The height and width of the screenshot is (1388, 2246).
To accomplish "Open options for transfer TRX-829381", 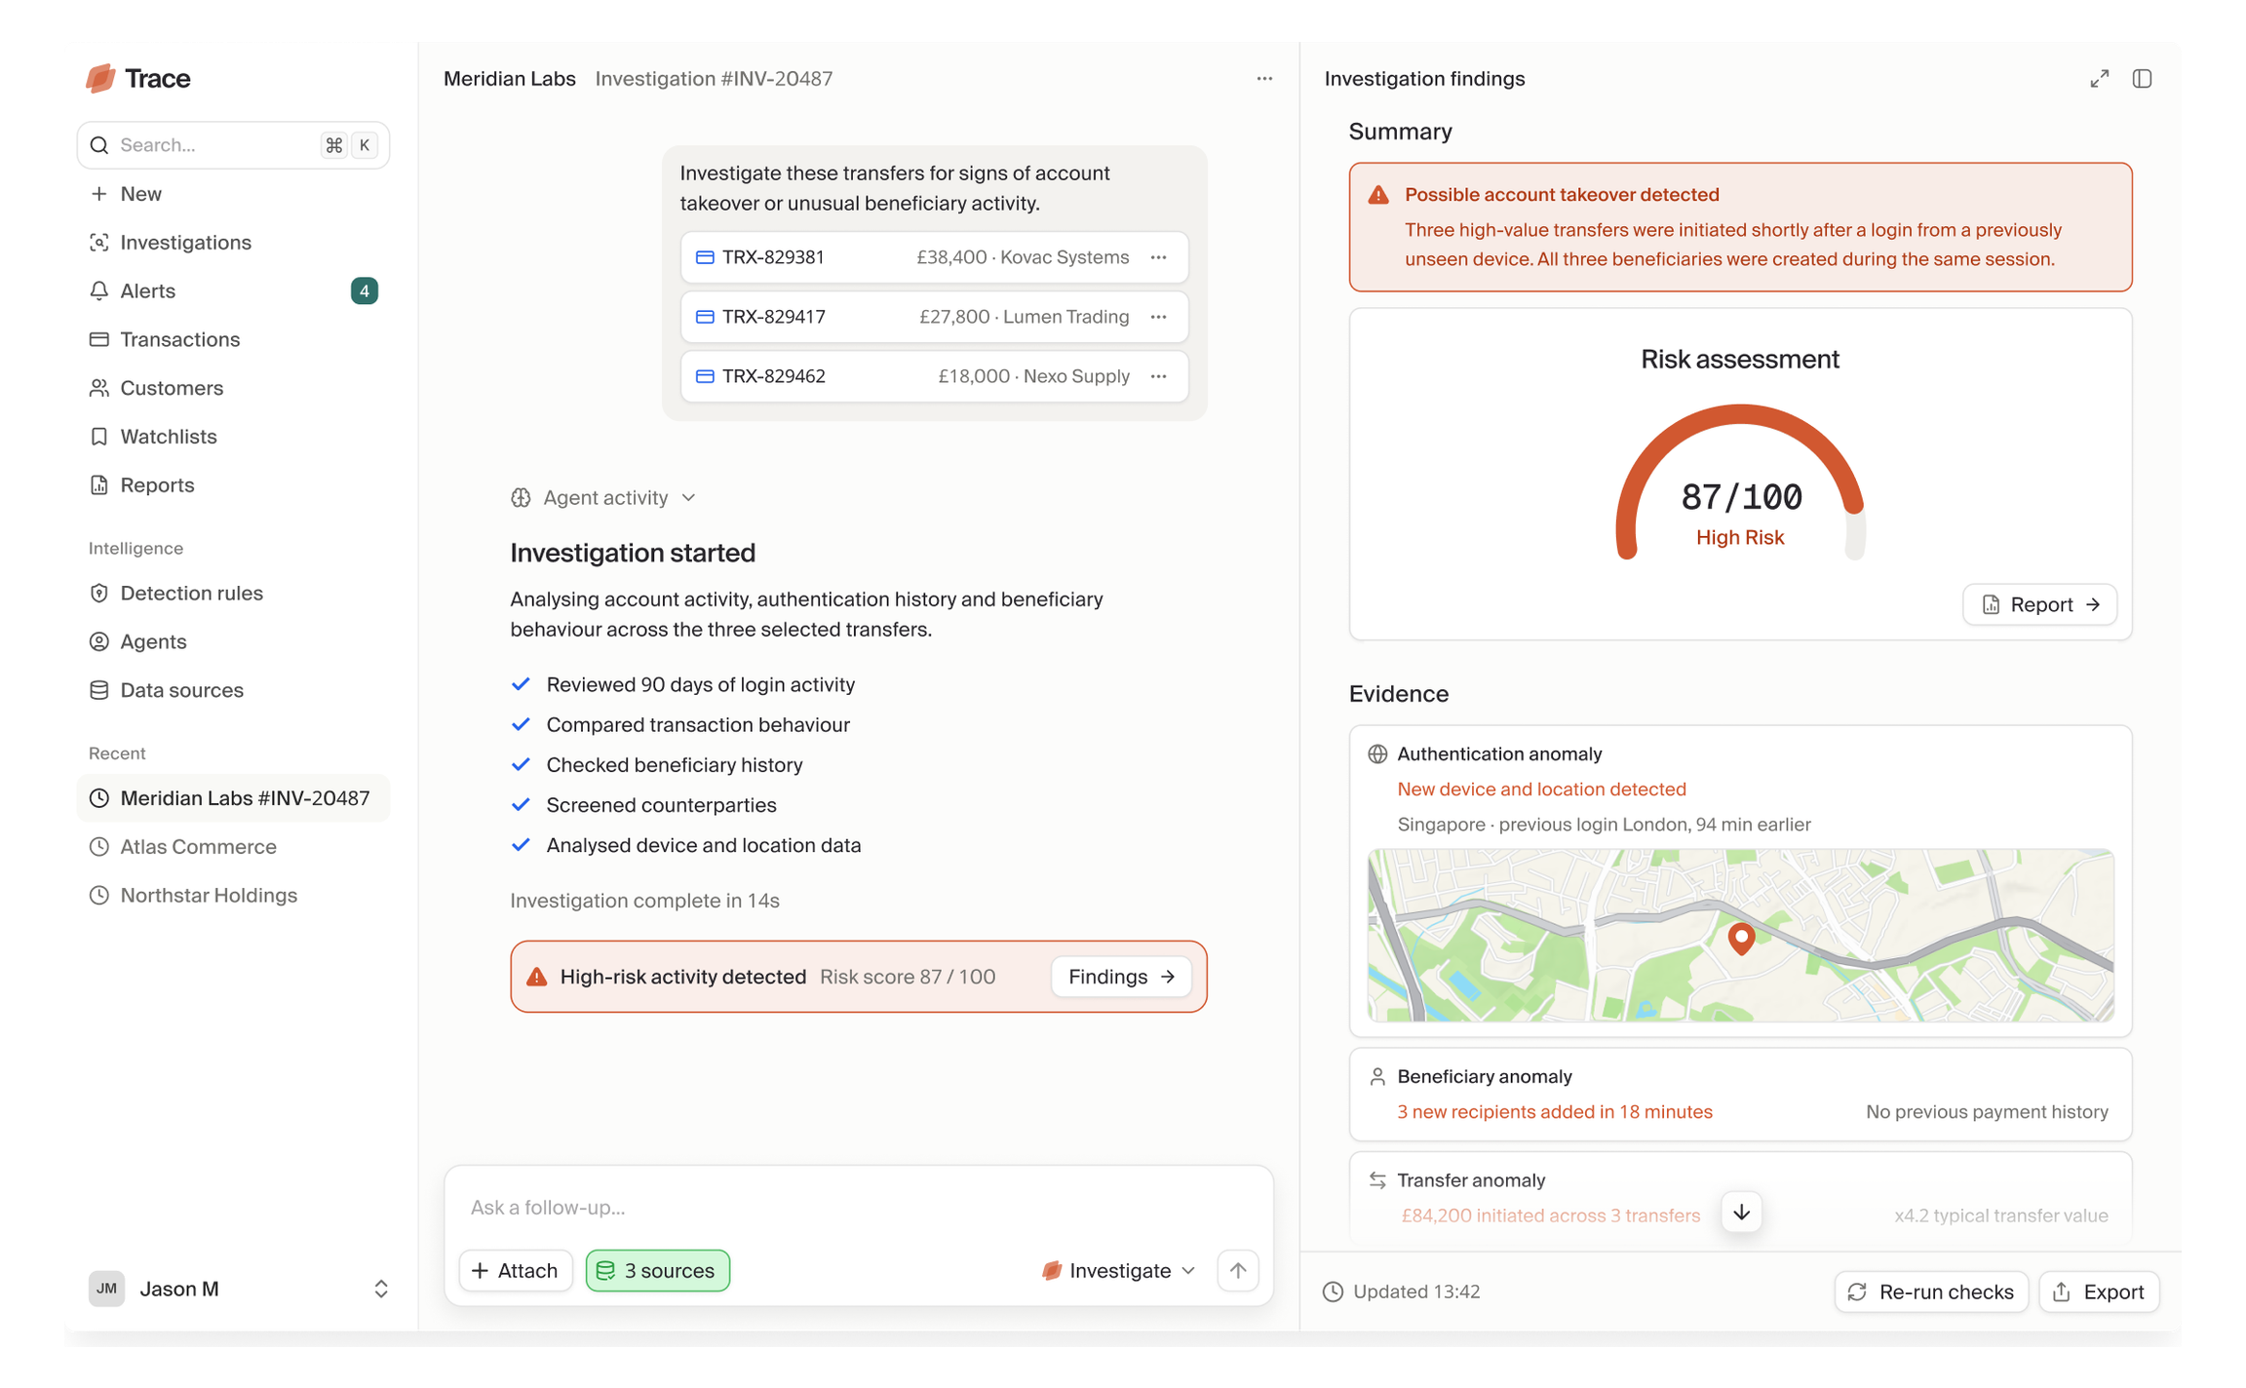I will tap(1158, 257).
